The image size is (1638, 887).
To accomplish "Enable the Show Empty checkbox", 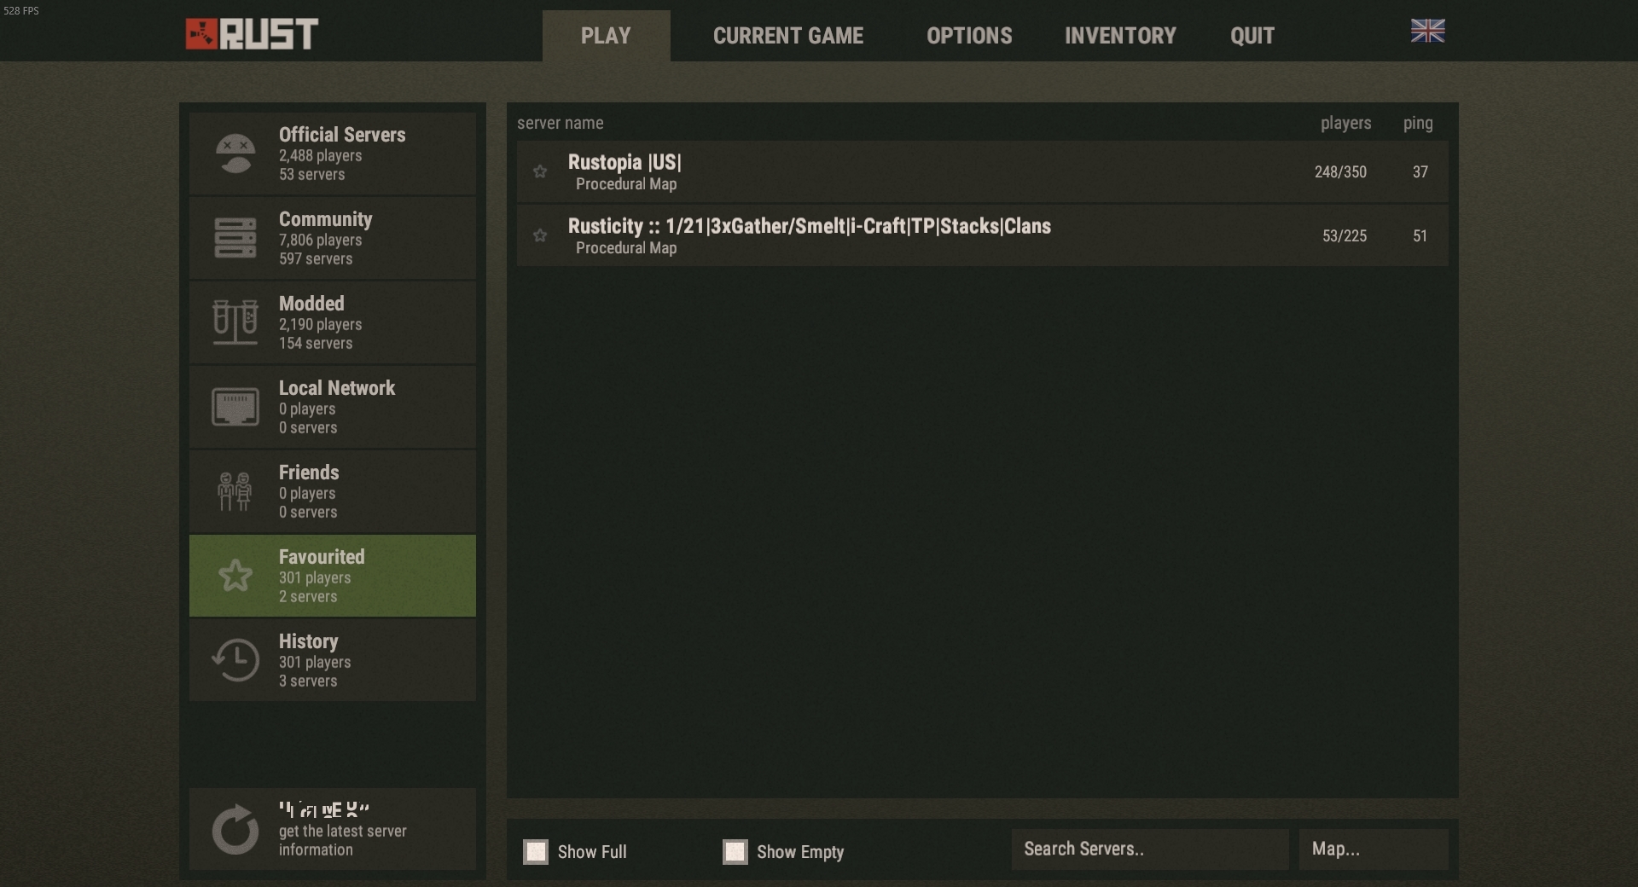I will pos(735,851).
